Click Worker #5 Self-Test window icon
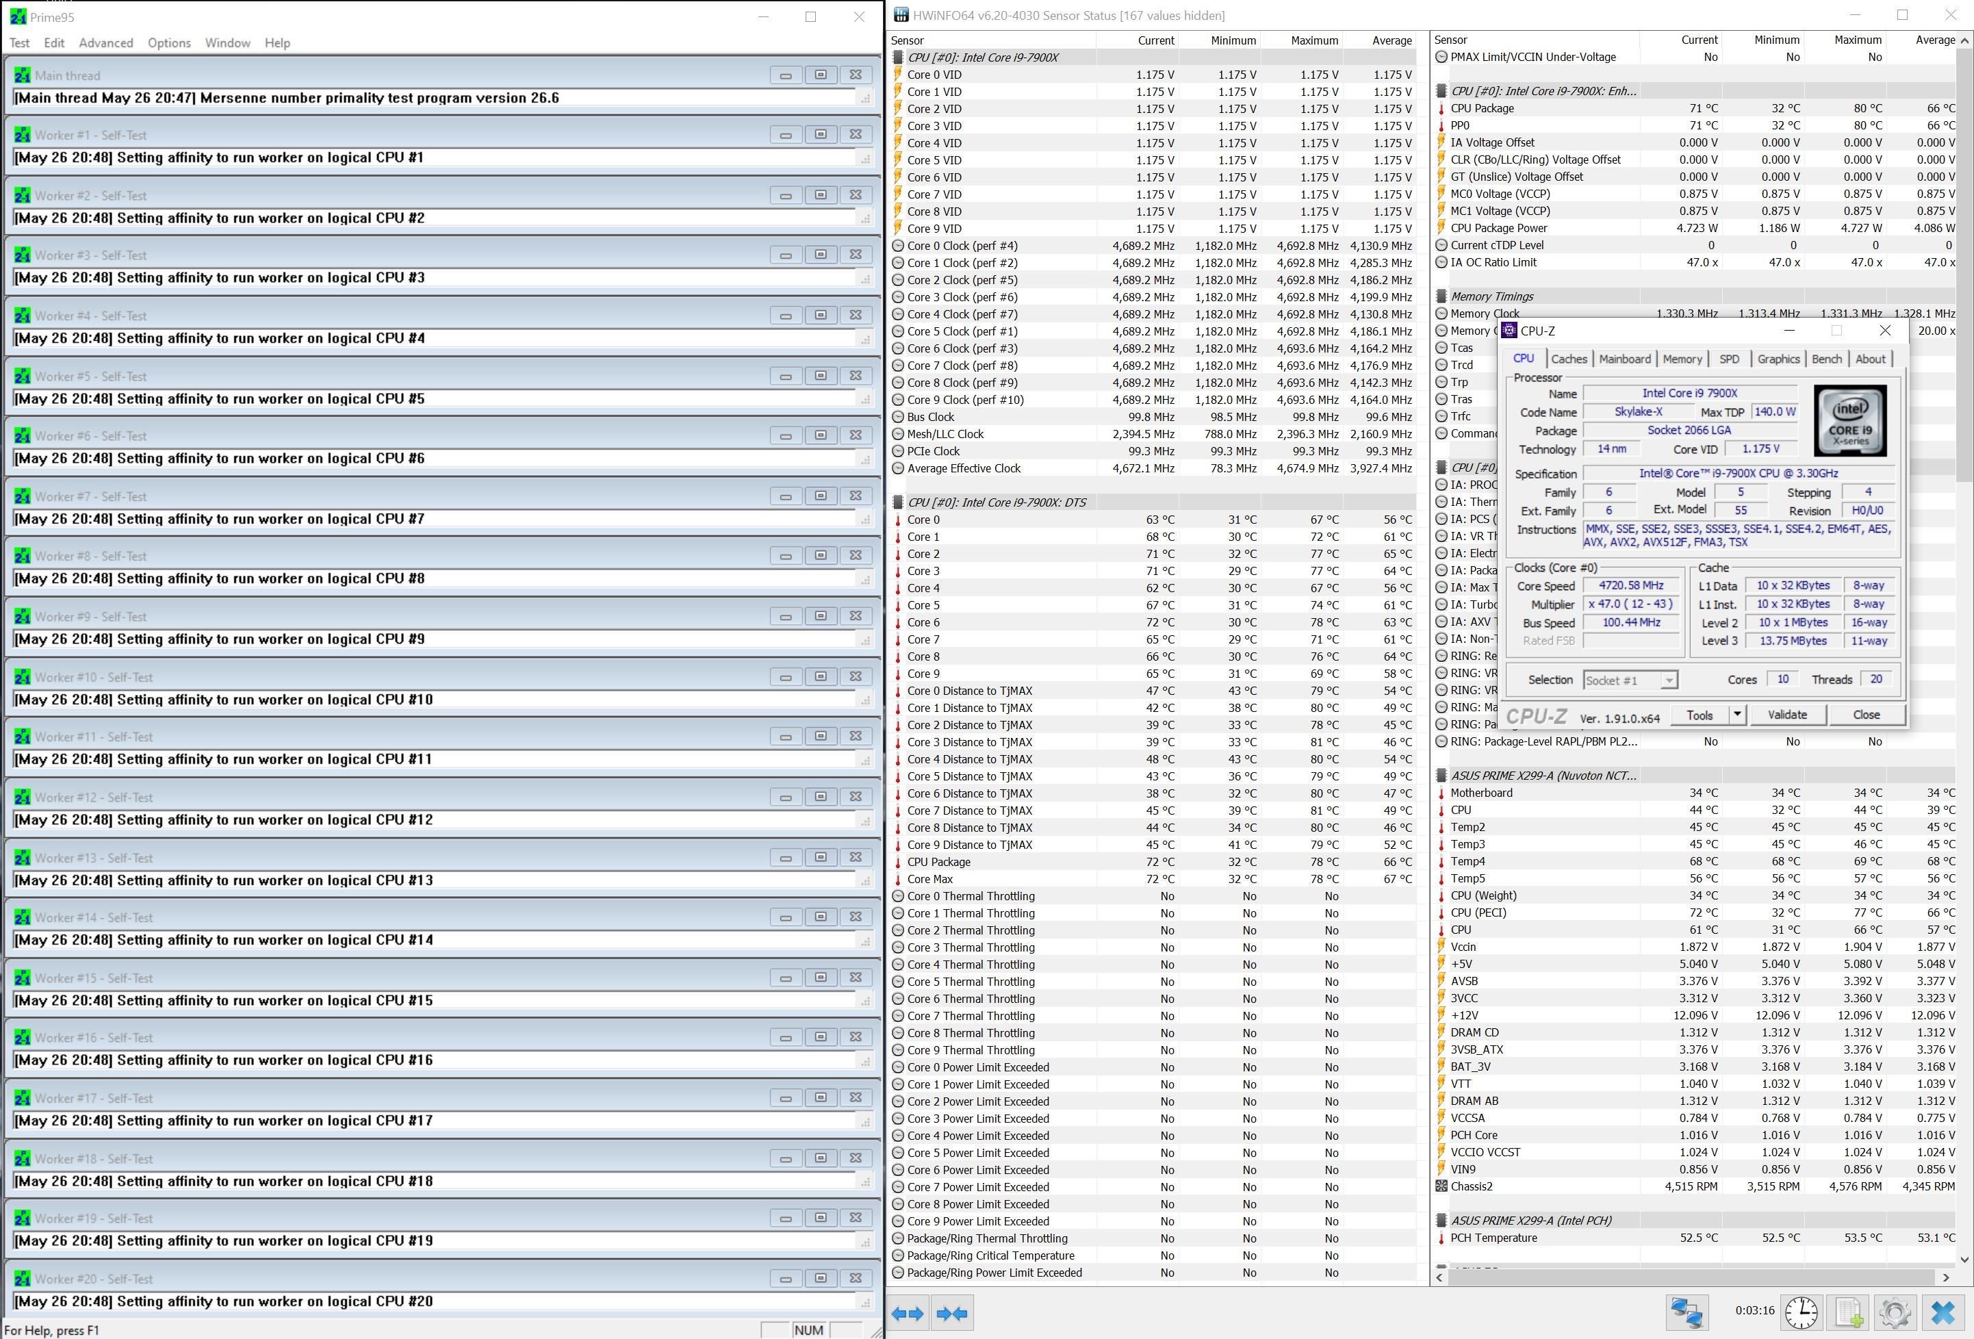This screenshot has width=1974, height=1339. pos(22,377)
